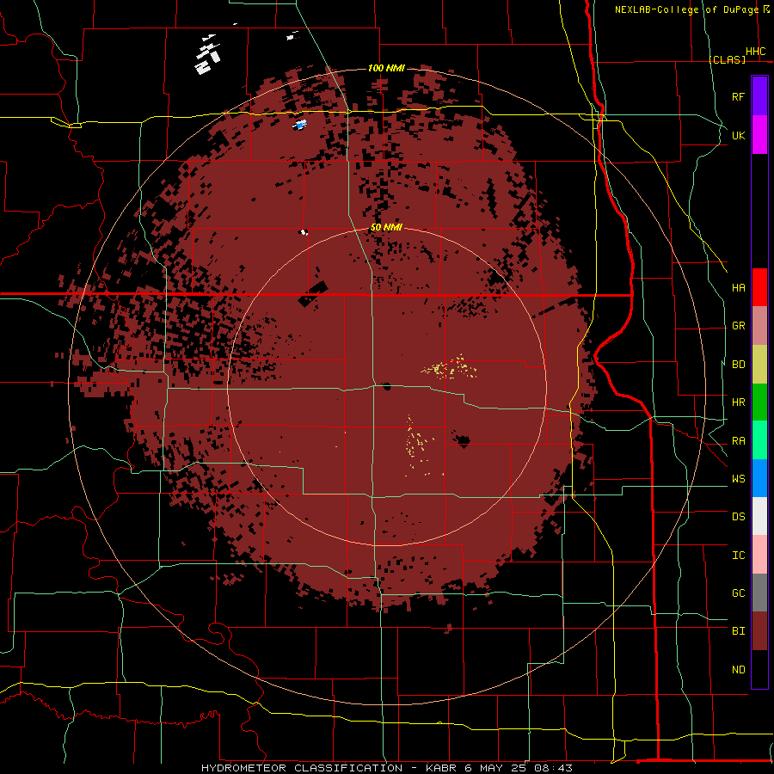This screenshot has width=774, height=774.
Task: Pick the bright red HA legend swatch
Action: (759, 287)
